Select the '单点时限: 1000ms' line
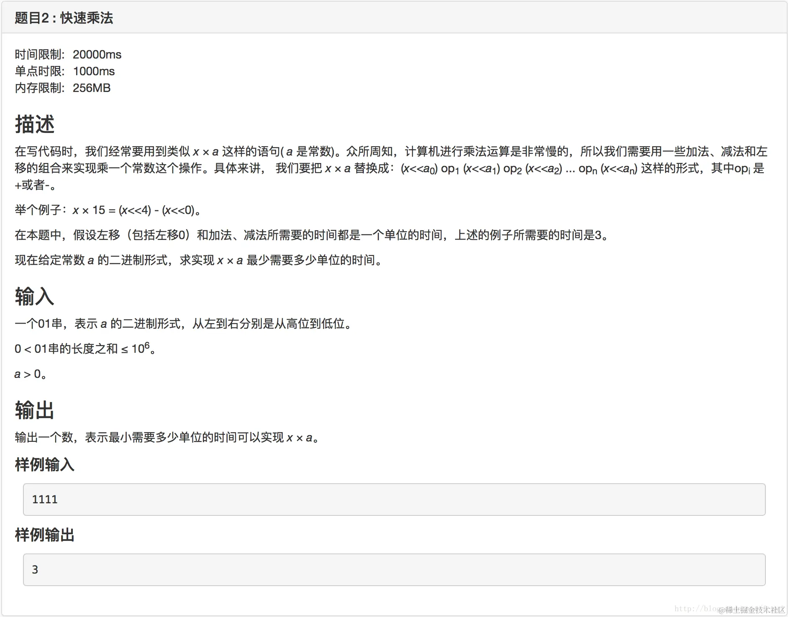This screenshot has width=788, height=617. click(x=65, y=71)
